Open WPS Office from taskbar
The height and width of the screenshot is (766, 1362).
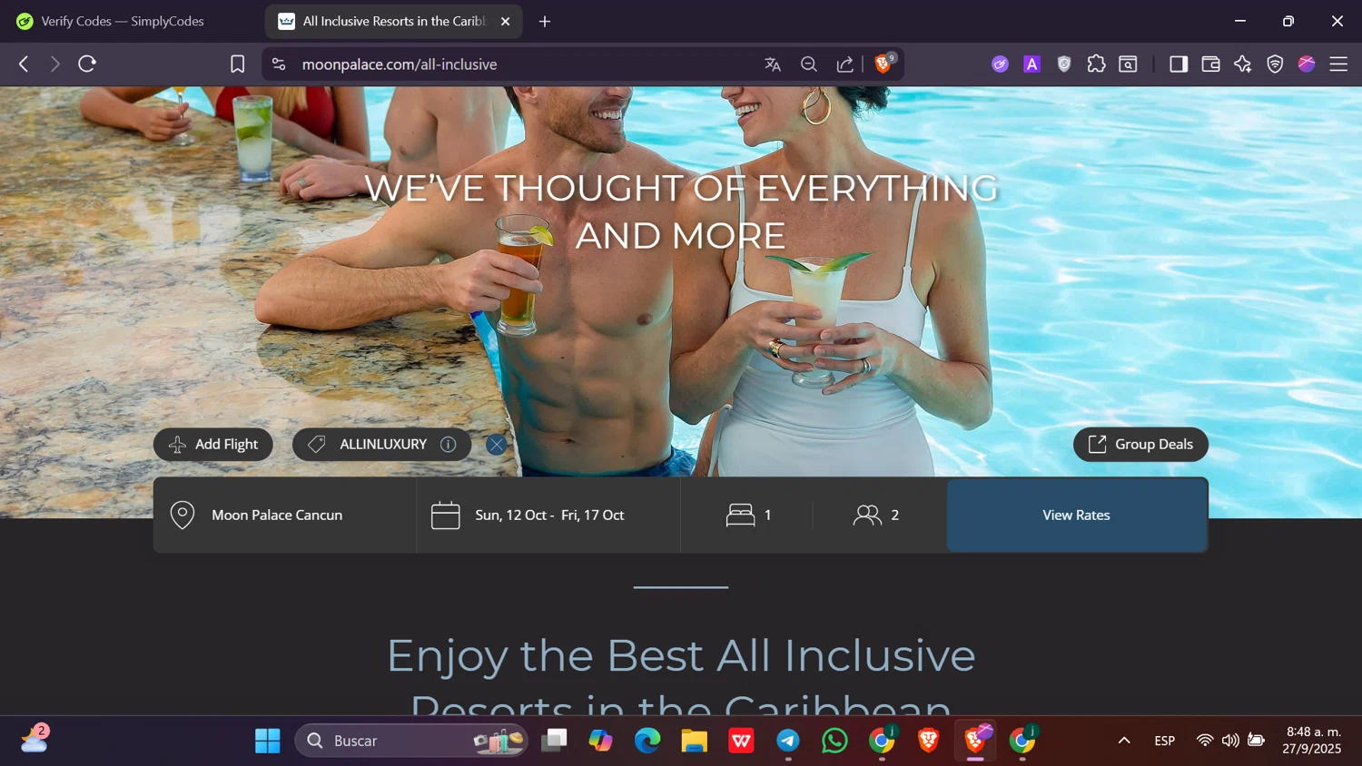pyautogui.click(x=741, y=741)
